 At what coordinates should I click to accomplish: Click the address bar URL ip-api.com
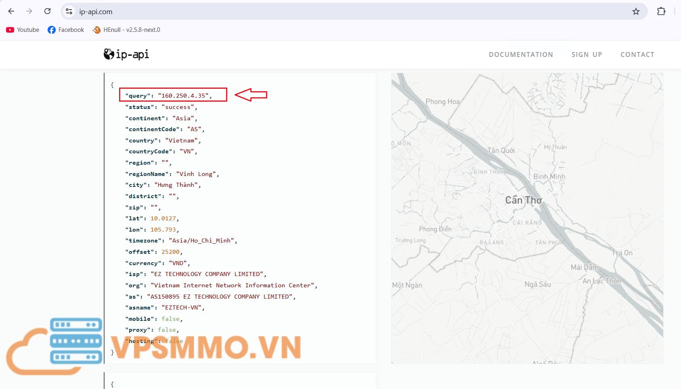[x=96, y=12]
